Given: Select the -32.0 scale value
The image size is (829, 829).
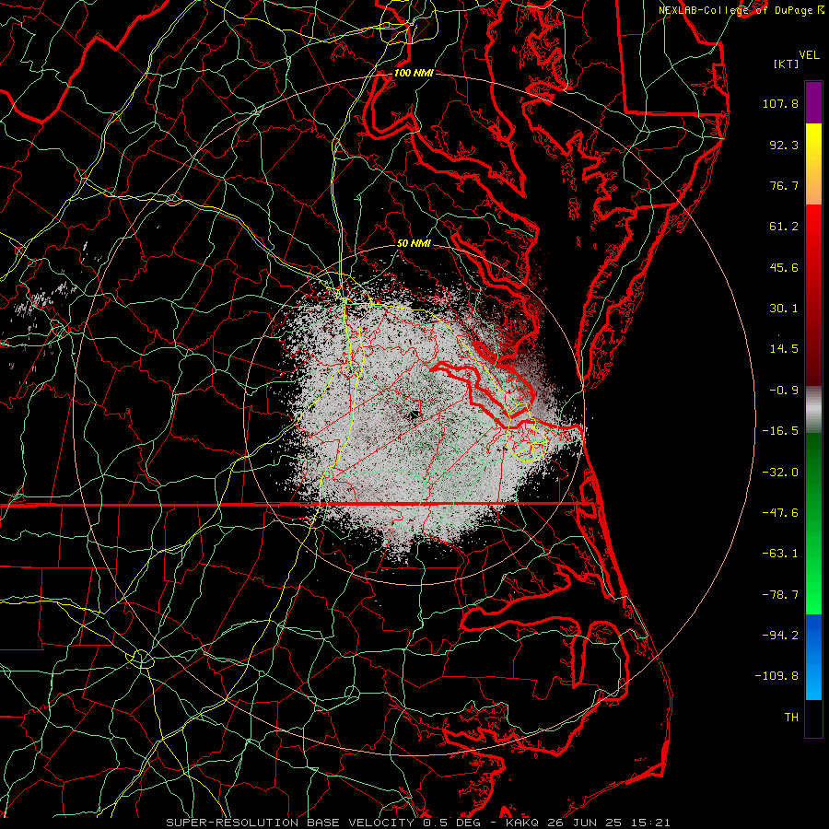Looking at the screenshot, I should point(780,473).
